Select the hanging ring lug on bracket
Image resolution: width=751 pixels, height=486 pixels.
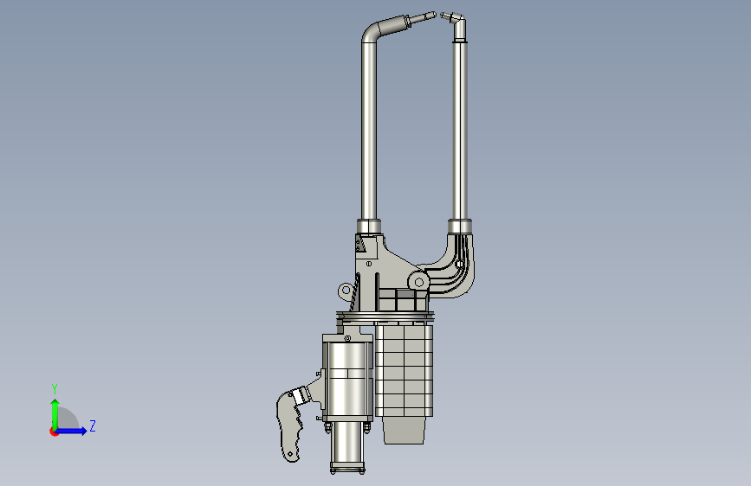point(346,291)
